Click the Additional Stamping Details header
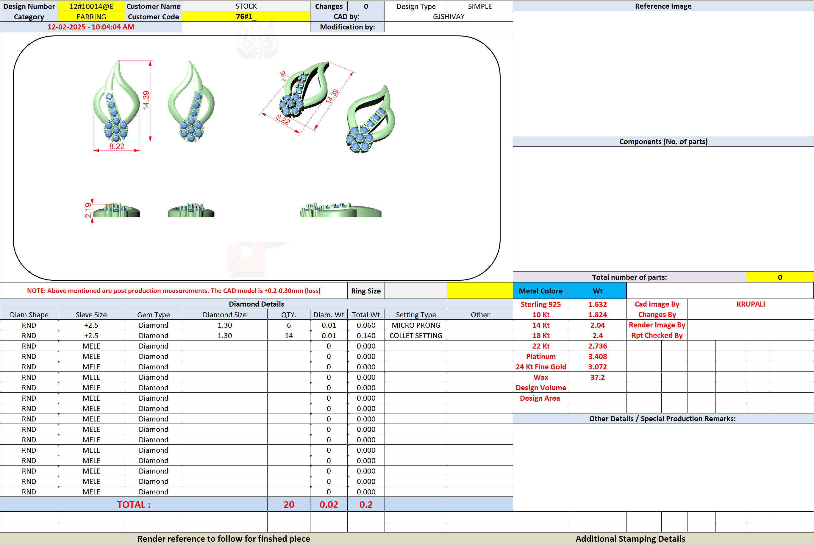Viewport: 814px width, 545px height. pyautogui.click(x=630, y=538)
